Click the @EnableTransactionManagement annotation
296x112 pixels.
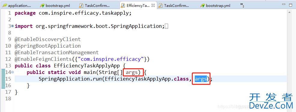[57, 52]
